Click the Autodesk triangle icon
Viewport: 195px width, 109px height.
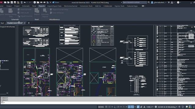tap(172, 2)
